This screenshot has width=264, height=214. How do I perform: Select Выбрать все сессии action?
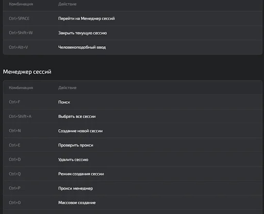77,116
